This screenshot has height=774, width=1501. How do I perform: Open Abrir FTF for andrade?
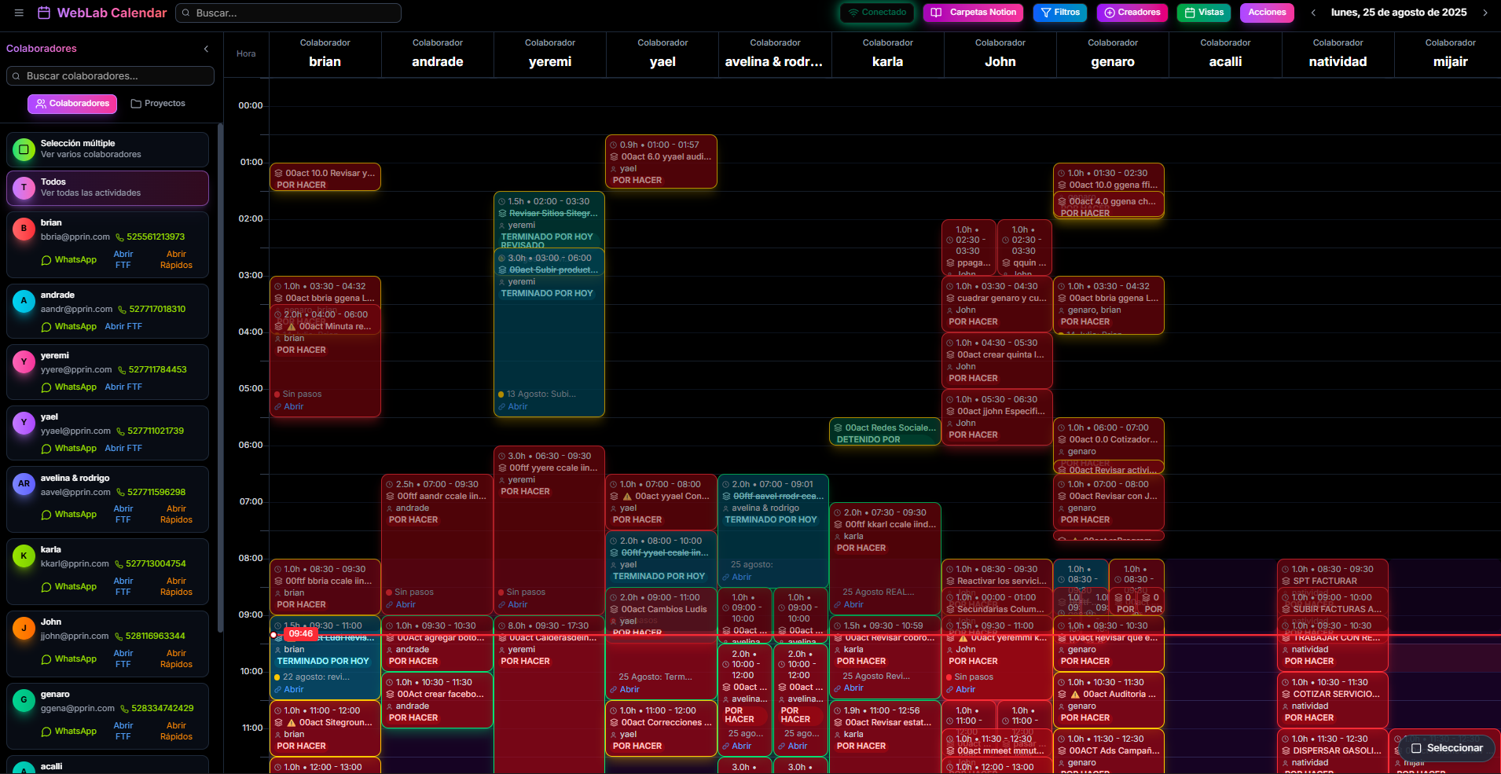coord(123,327)
